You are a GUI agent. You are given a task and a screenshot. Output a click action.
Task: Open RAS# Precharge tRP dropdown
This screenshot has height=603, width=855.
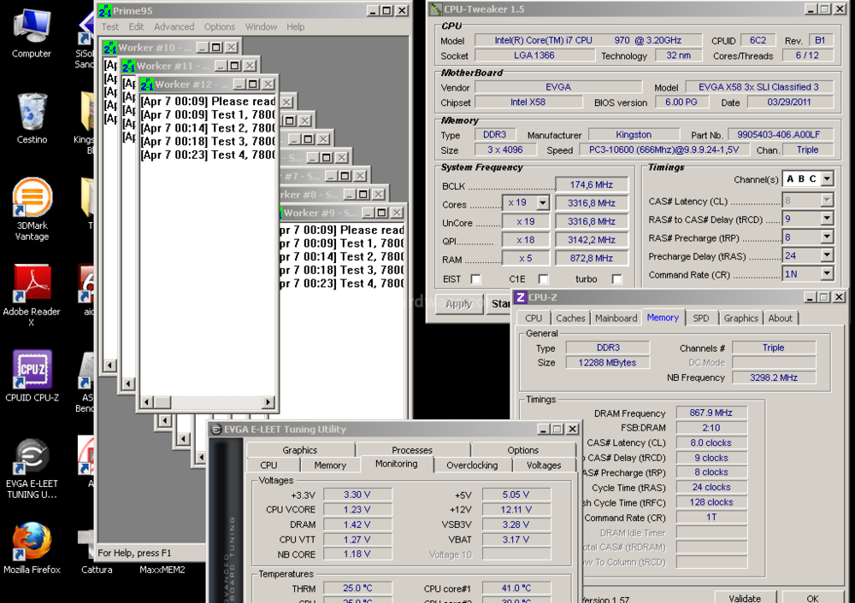pos(827,237)
